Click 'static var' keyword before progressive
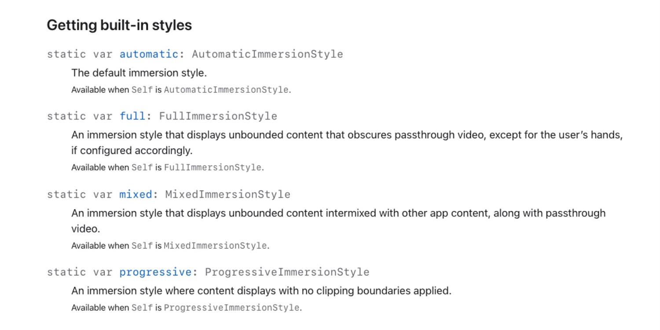 [80, 272]
